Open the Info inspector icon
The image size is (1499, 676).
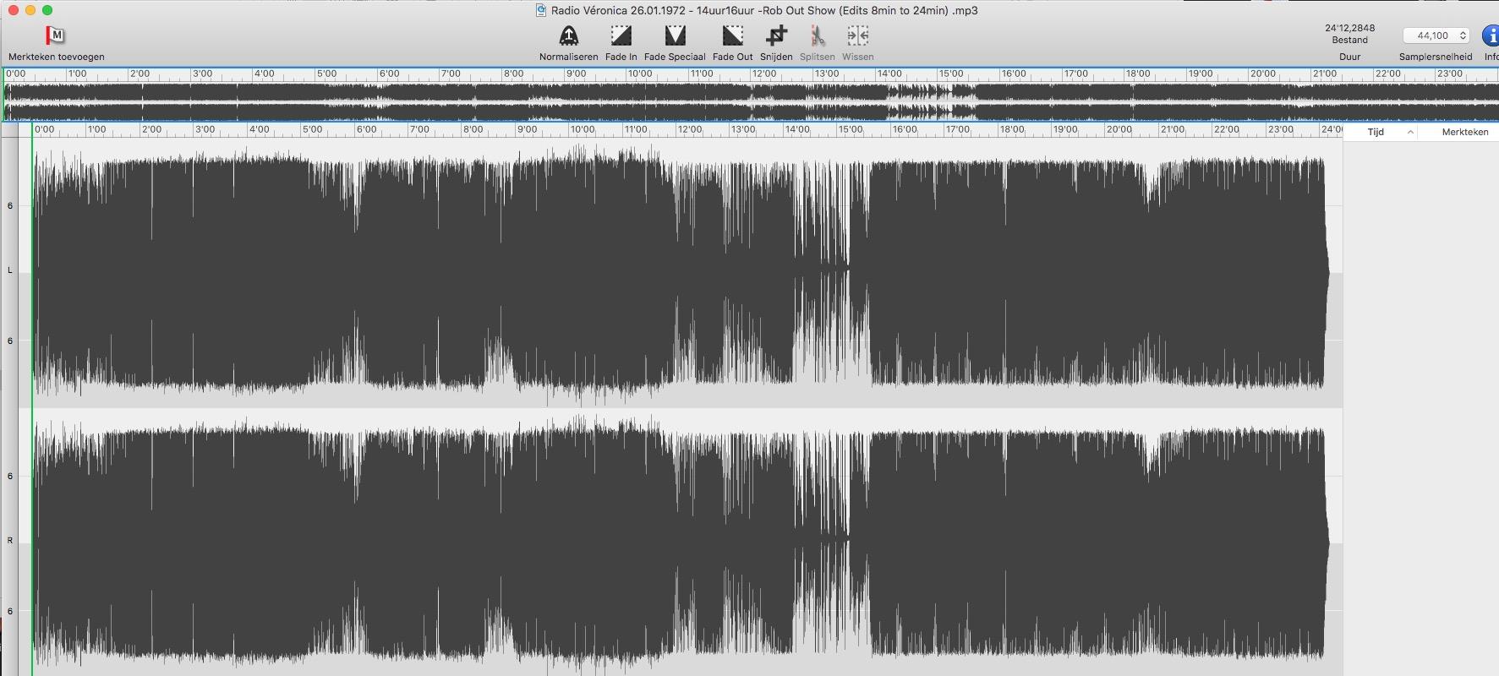1490,35
